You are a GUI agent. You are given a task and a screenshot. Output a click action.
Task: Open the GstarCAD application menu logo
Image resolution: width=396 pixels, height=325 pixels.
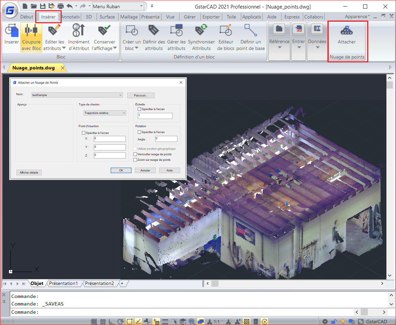pos(10,11)
